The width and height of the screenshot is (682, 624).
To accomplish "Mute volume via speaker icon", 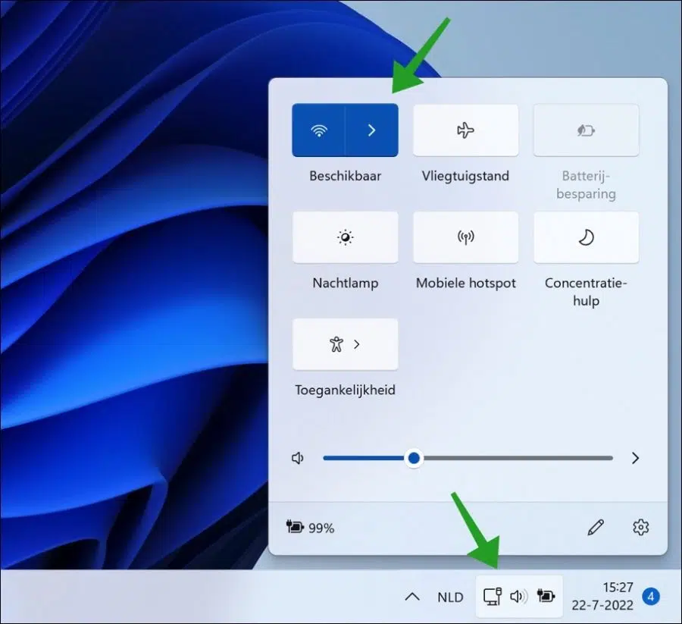I will click(298, 458).
